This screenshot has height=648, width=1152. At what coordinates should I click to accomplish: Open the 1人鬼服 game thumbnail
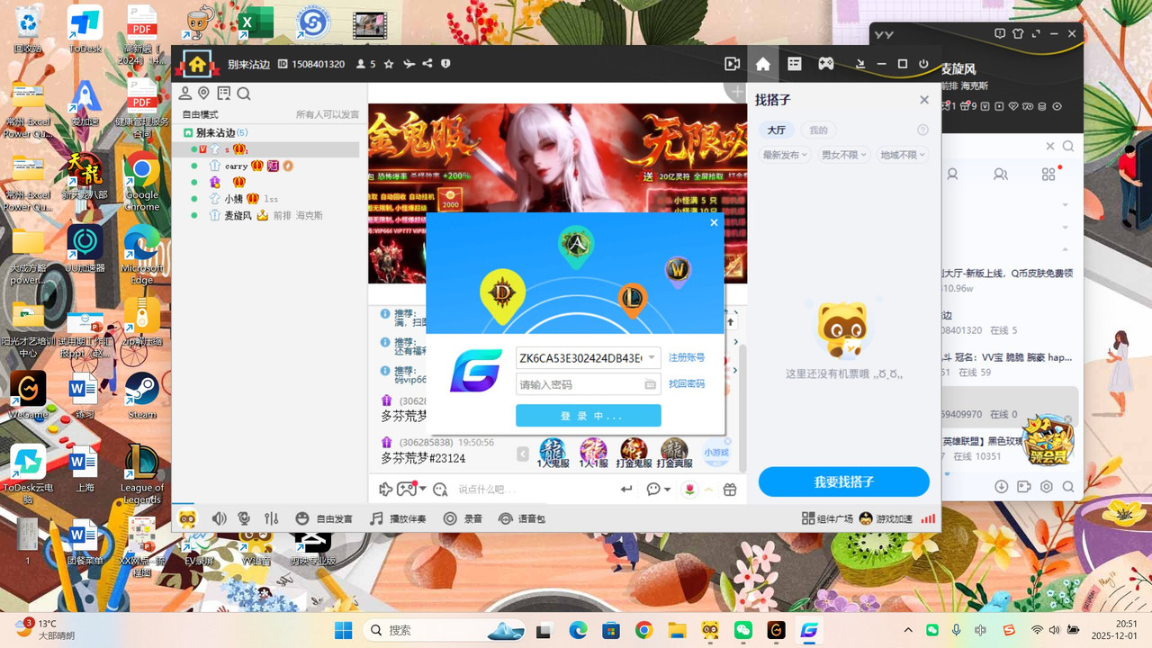[x=553, y=453]
